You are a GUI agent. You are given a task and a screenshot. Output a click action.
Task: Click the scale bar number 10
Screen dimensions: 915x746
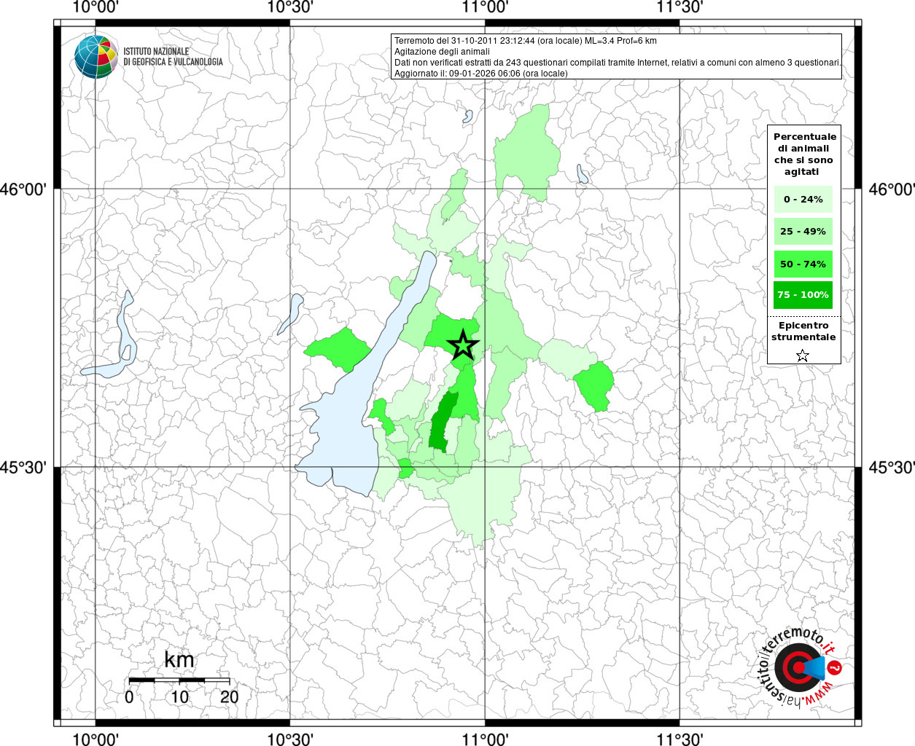179,697
